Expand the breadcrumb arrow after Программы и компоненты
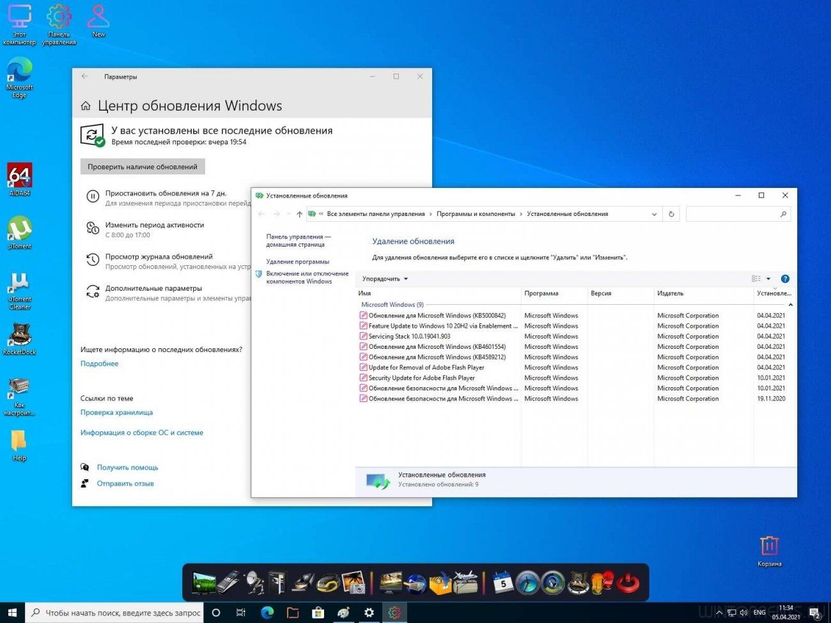831x623 pixels. 521,214
